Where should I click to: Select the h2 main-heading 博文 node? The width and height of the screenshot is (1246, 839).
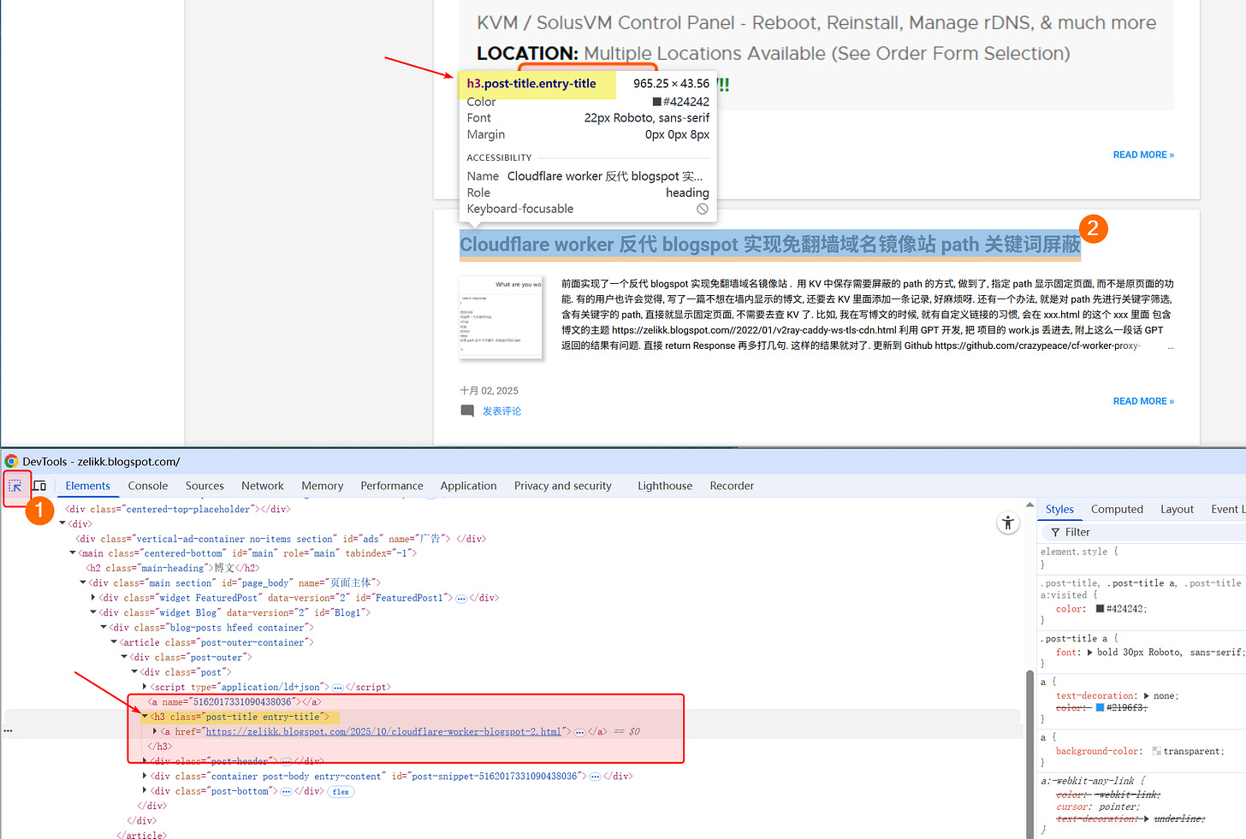pos(173,568)
